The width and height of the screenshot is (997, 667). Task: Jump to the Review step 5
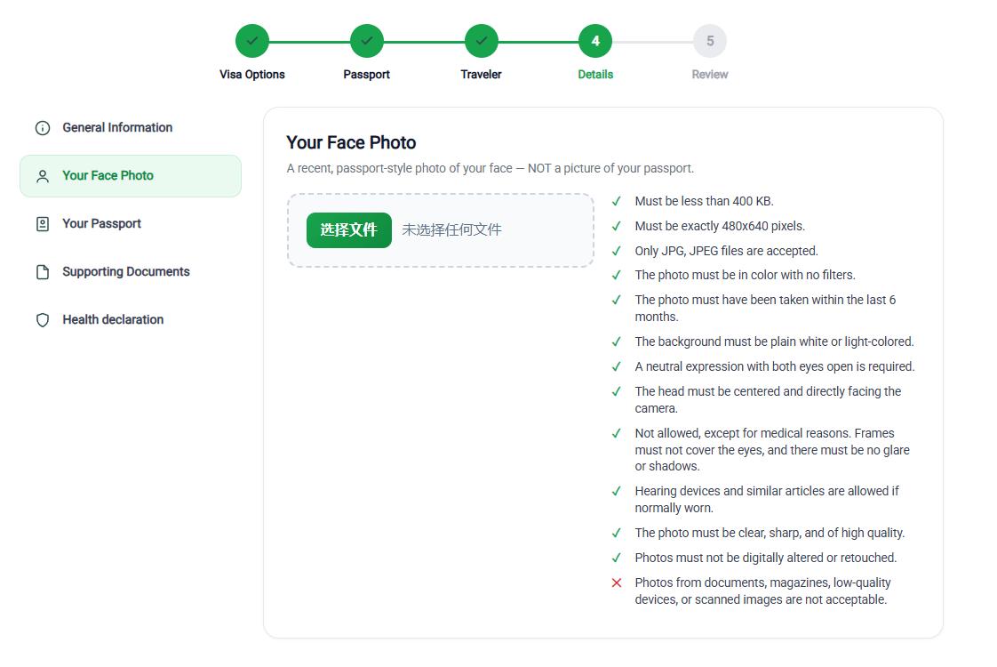[x=710, y=41]
